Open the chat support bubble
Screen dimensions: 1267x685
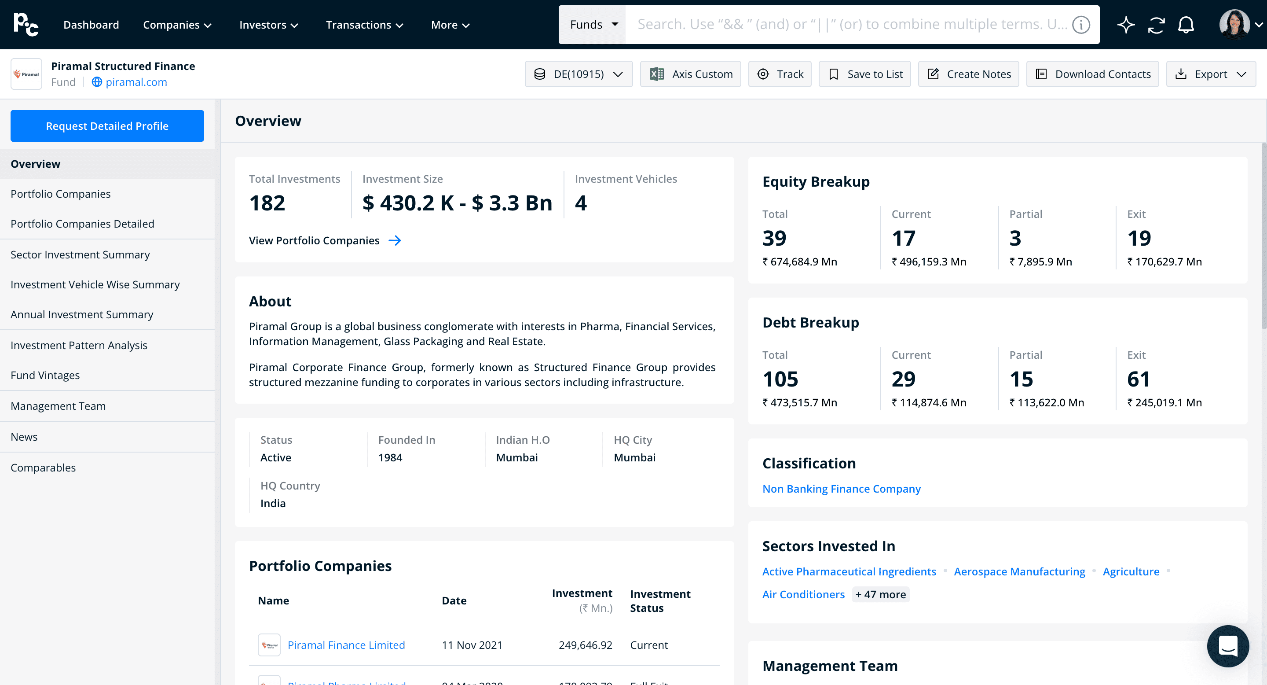pyautogui.click(x=1228, y=646)
